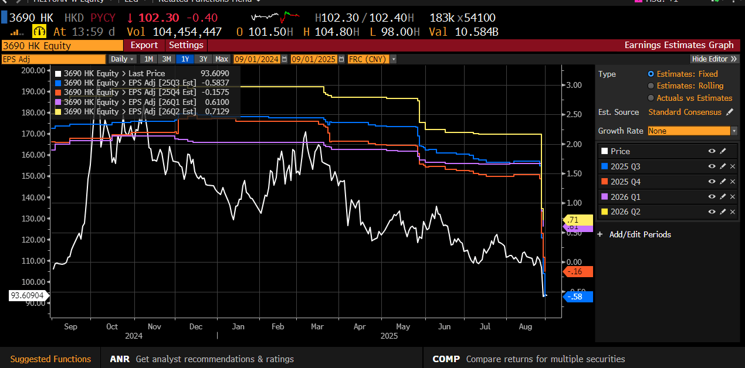
Task: Hide the 2026 Q1 line via eye toggle
Action: pyautogui.click(x=712, y=196)
